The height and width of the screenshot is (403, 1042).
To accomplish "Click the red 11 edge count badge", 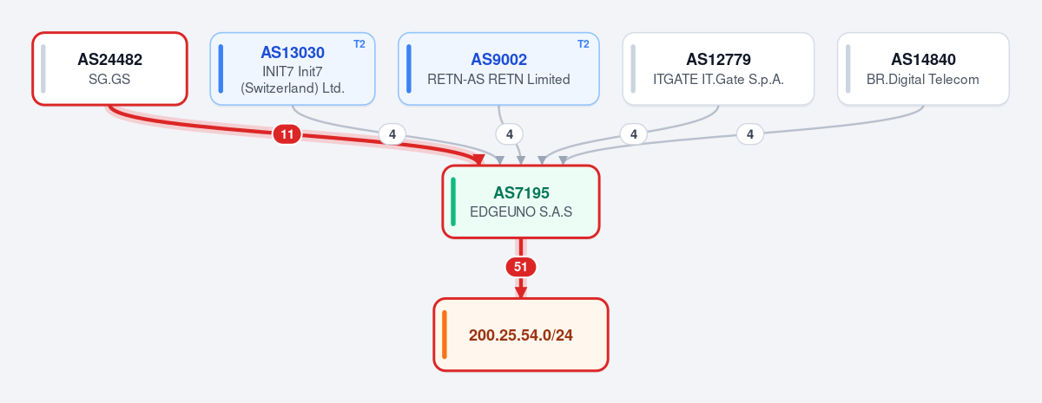I will pos(287,134).
